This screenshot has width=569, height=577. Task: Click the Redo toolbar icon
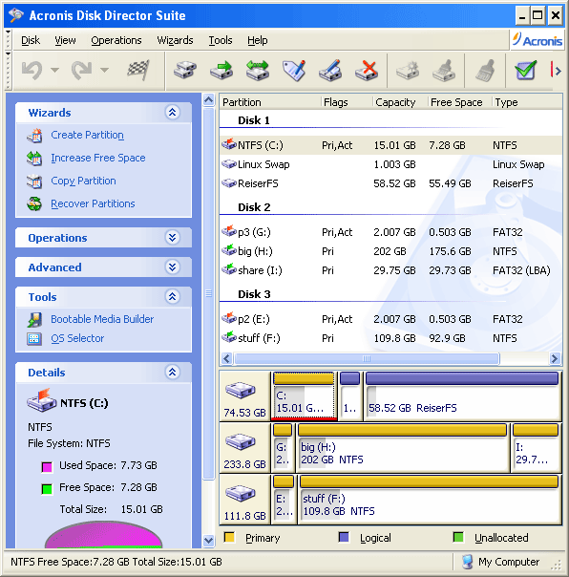click(81, 70)
